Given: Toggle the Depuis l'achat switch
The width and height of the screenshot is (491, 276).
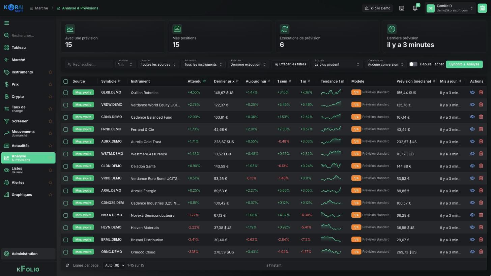Looking at the screenshot, I should click(x=413, y=64).
